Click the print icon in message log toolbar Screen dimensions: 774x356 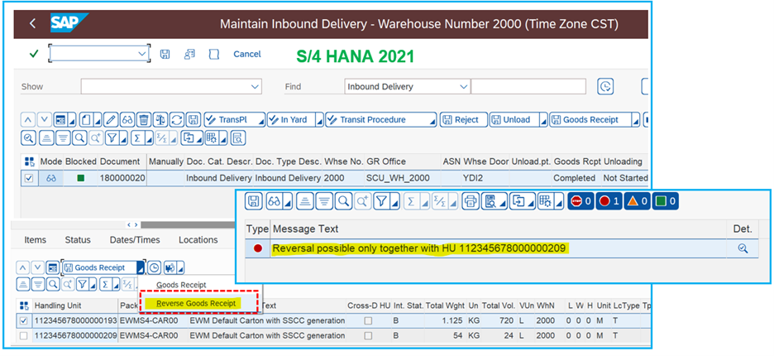[x=471, y=200]
